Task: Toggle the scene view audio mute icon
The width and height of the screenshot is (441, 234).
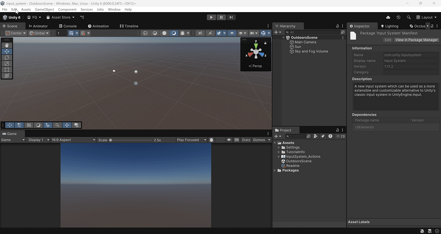Action: (x=210, y=33)
